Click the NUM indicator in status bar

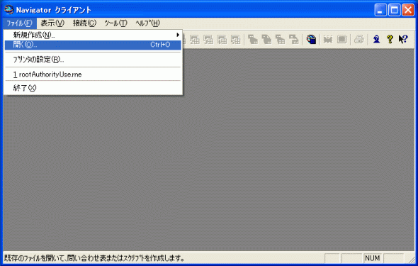pos(372,258)
